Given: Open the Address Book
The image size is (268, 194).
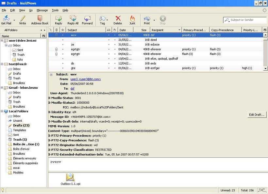Looking at the screenshot, I should pyautogui.click(x=40, y=20).
